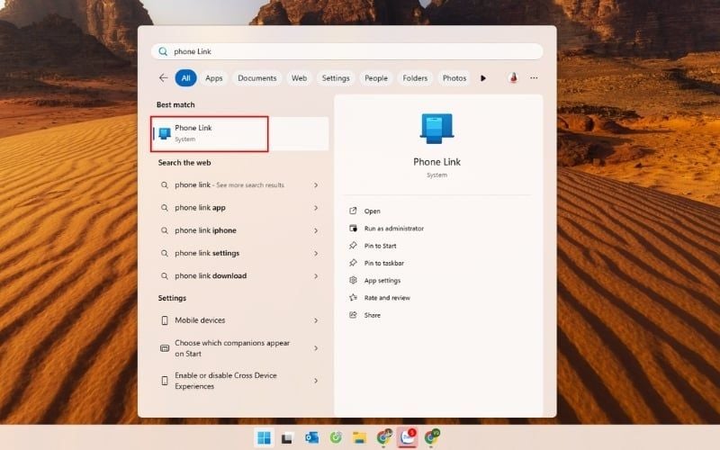Choose Pin to taskbar
The height and width of the screenshot is (450, 720).
[x=384, y=263]
